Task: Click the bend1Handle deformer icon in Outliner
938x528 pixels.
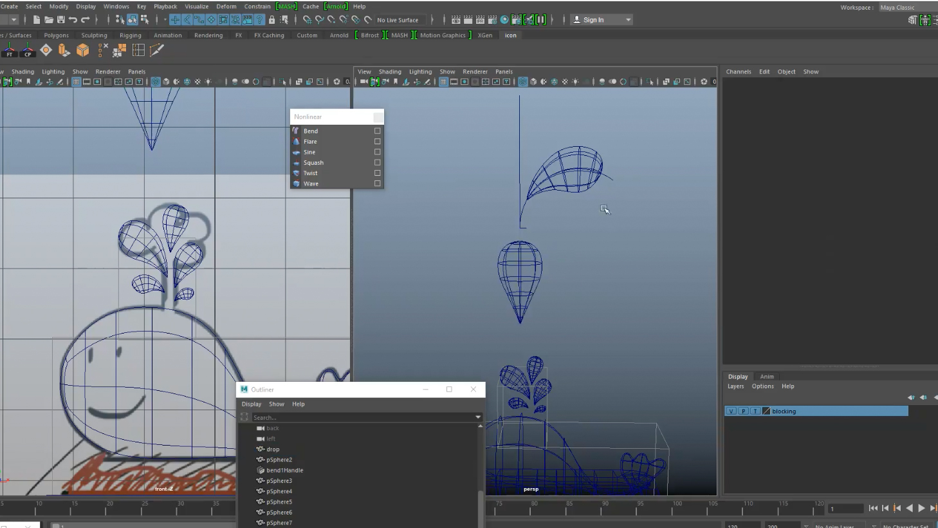Action: 261,470
